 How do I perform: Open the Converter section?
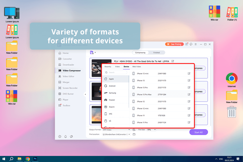pyautogui.click(x=65, y=59)
